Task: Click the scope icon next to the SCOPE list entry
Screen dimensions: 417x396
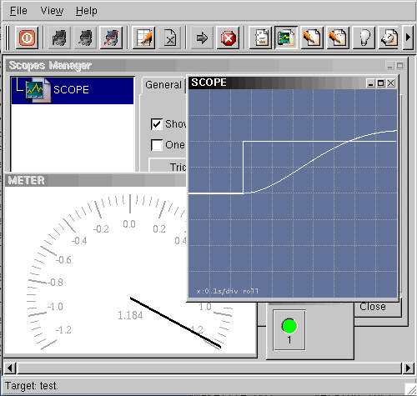Action: point(38,90)
